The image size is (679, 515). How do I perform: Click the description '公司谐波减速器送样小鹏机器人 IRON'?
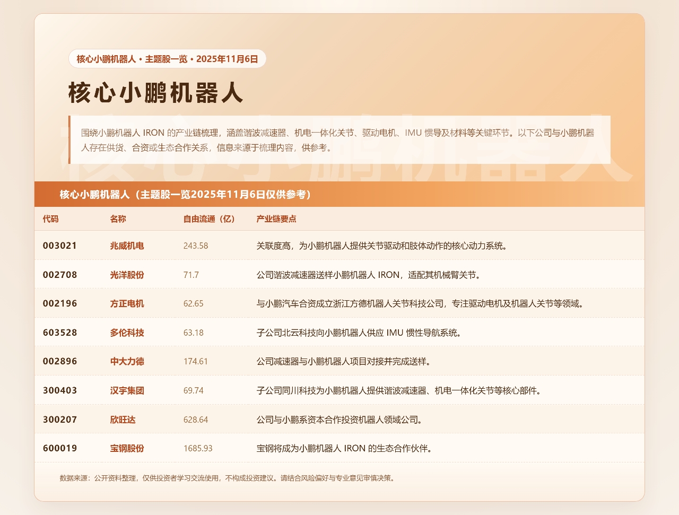tap(369, 275)
